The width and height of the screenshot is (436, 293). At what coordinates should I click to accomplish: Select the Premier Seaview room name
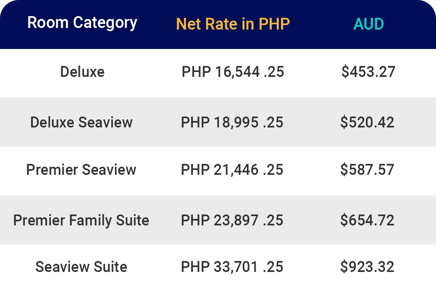(81, 170)
